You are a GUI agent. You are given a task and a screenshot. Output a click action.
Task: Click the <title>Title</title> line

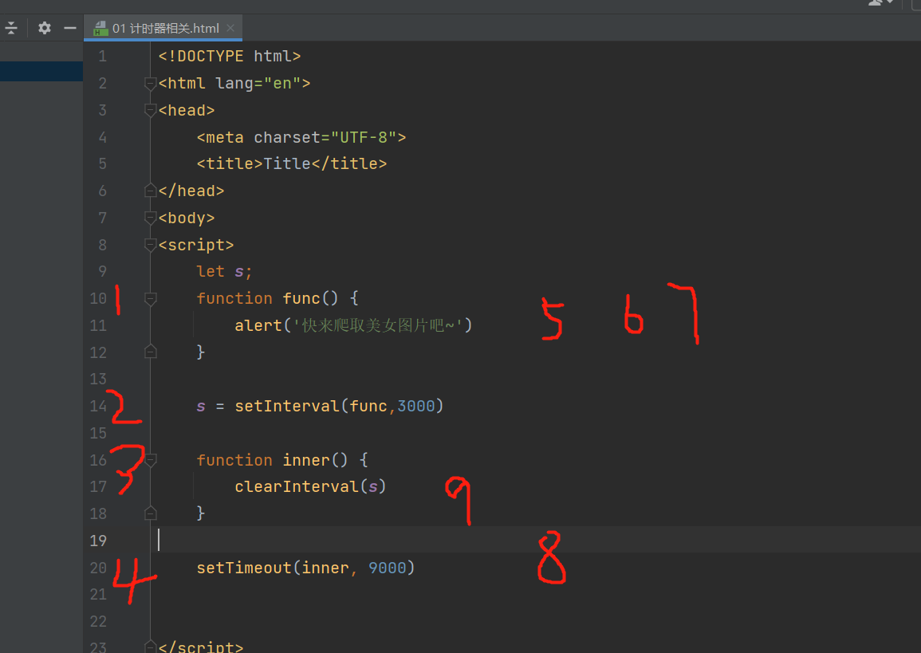tap(292, 163)
